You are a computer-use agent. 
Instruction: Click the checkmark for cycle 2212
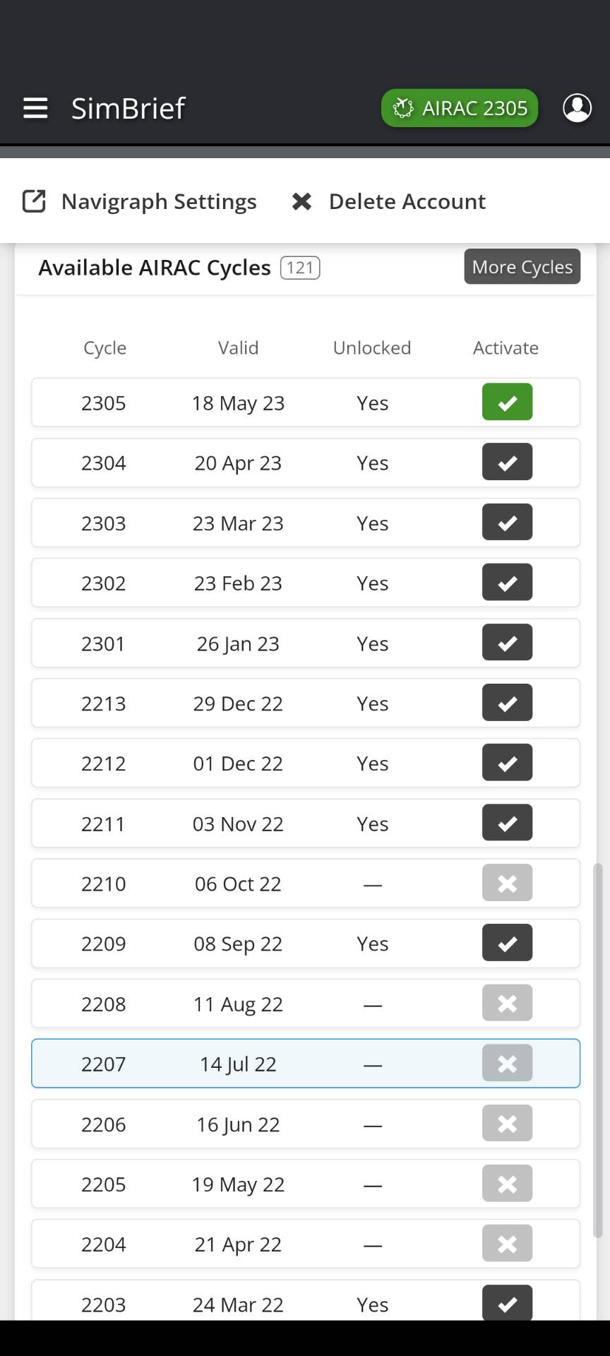pos(507,763)
